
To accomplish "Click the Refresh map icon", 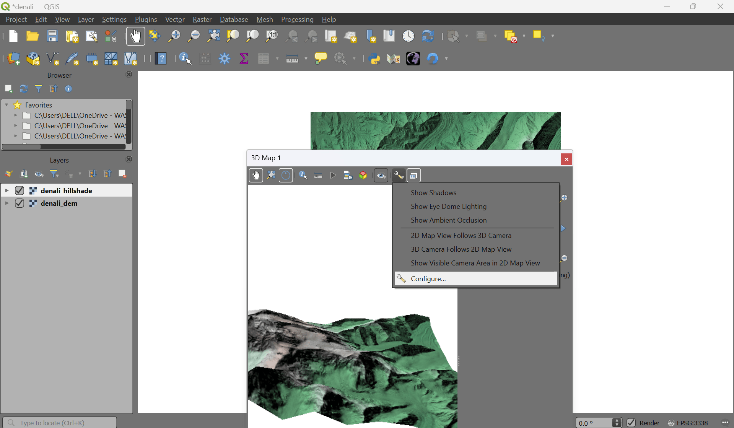I will [428, 36].
